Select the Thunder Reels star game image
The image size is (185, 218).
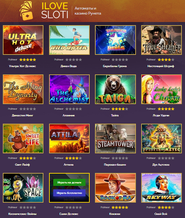click(x=115, y=40)
